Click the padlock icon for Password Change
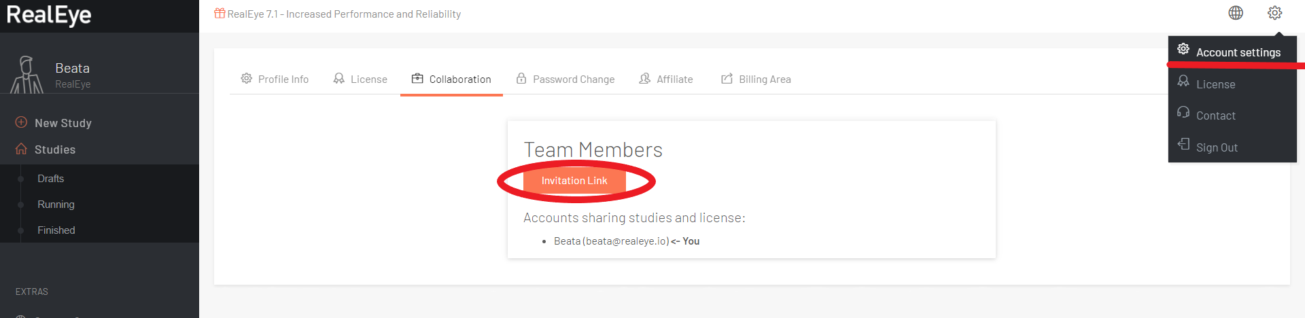The width and height of the screenshot is (1305, 318). (x=521, y=78)
